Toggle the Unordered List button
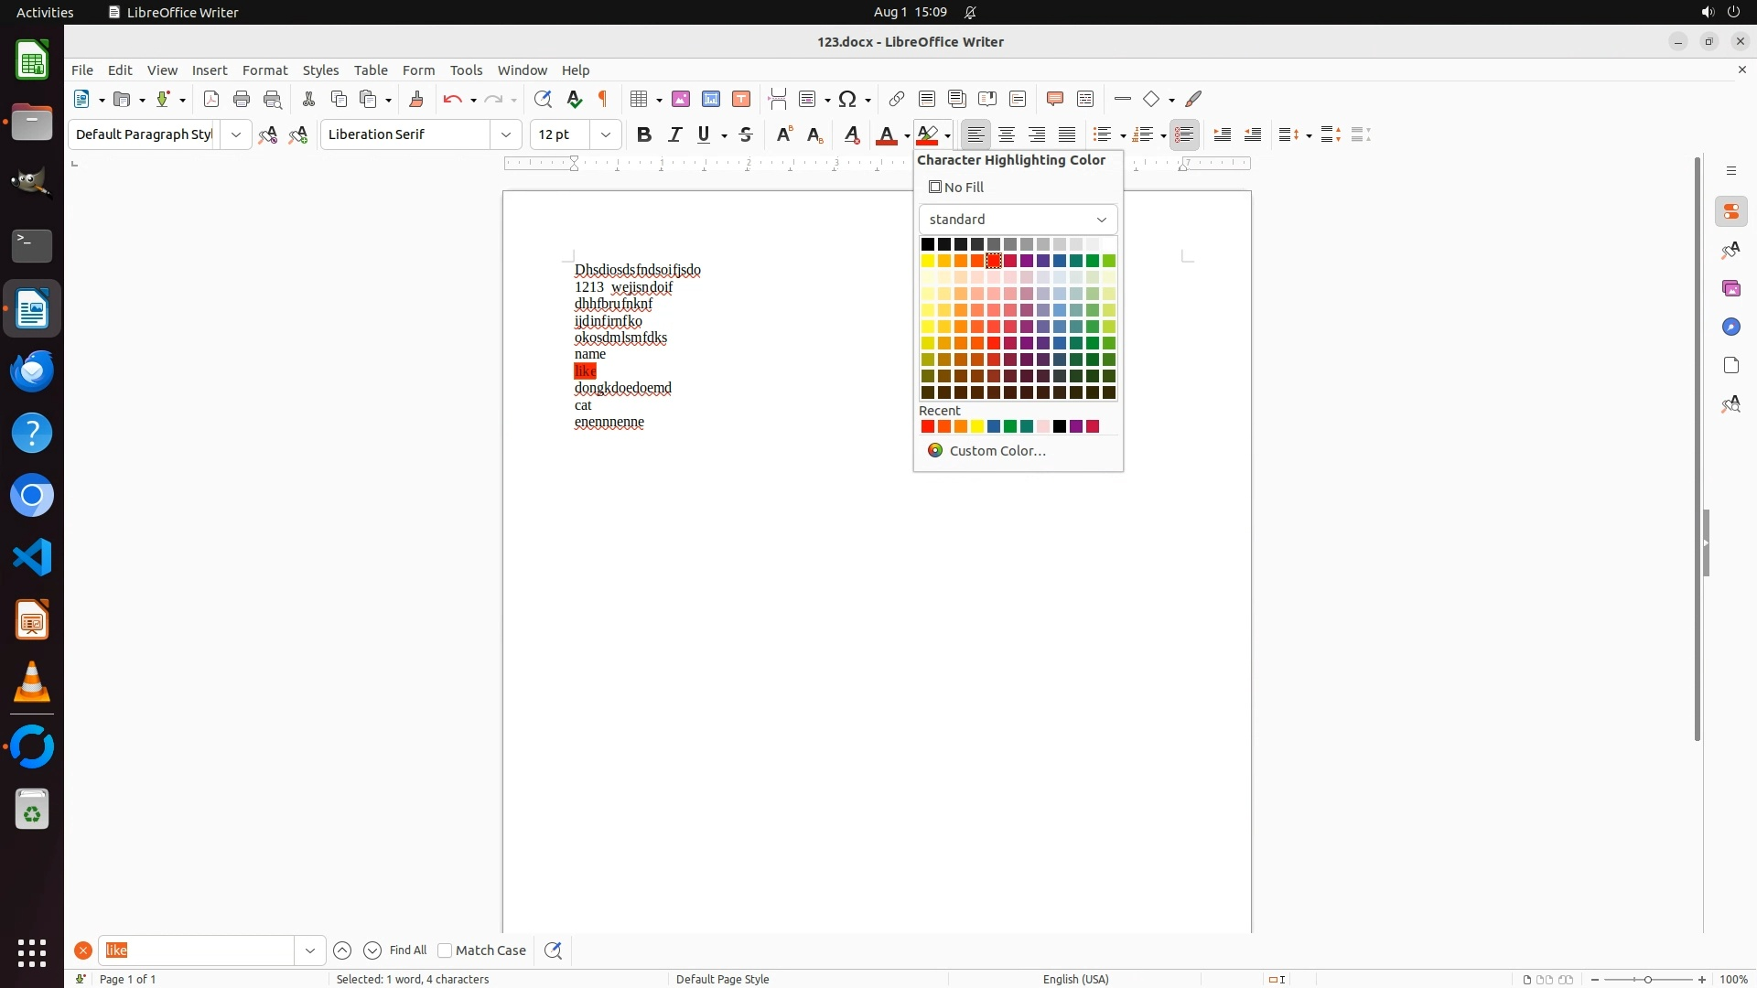This screenshot has width=1757, height=988. [1103, 134]
